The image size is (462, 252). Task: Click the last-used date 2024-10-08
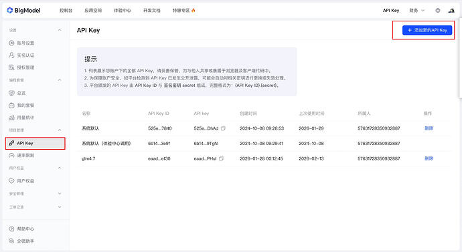(311, 144)
